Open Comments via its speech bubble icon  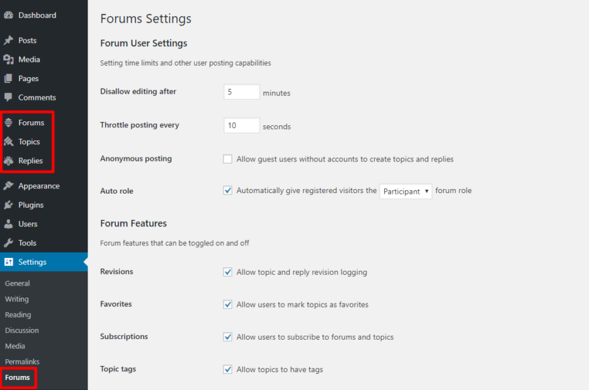point(9,97)
